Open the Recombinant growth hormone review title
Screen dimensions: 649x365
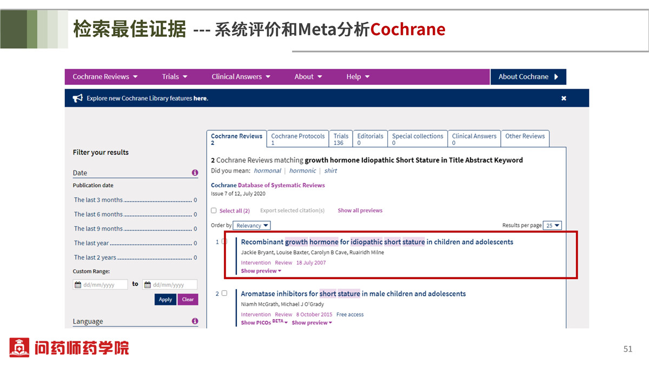[x=377, y=242]
